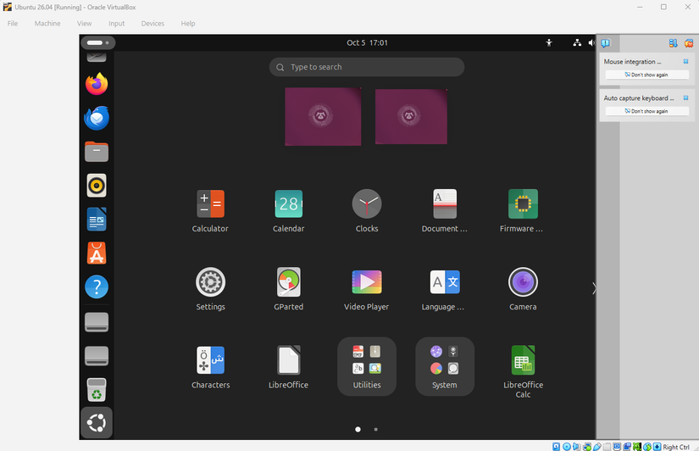The height and width of the screenshot is (451, 699).
Task: Expand the System app folder
Action: pos(445,366)
